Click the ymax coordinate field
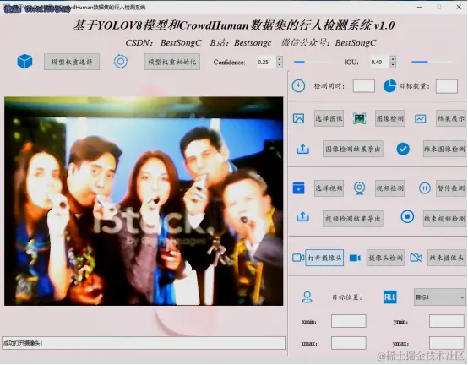This screenshot has height=365, width=468. (x=447, y=343)
